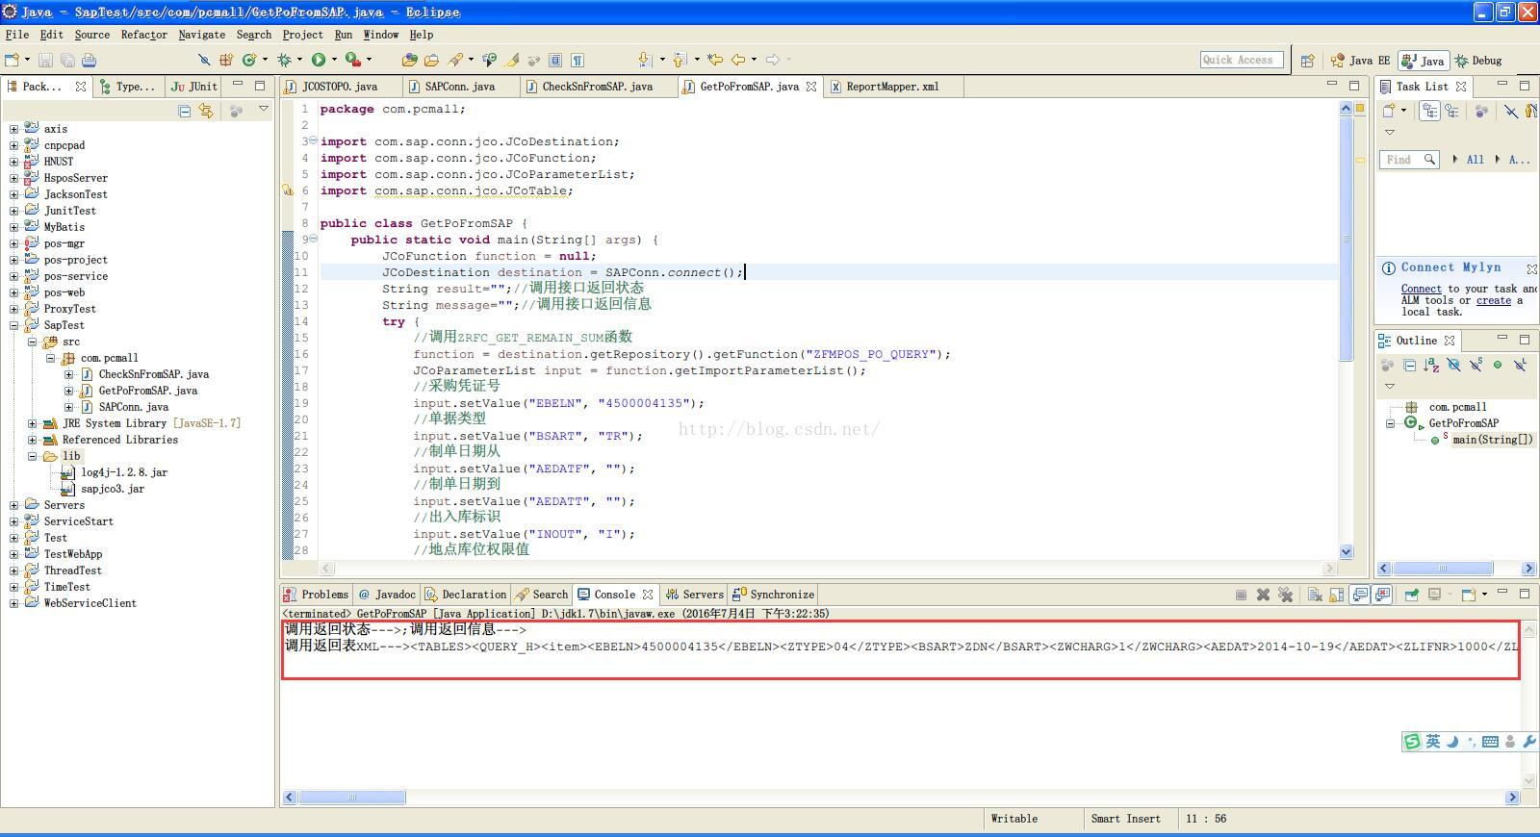Viewport: 1540px width, 837px height.
Task: Switch to the Debug perspective button
Action: point(1478,61)
